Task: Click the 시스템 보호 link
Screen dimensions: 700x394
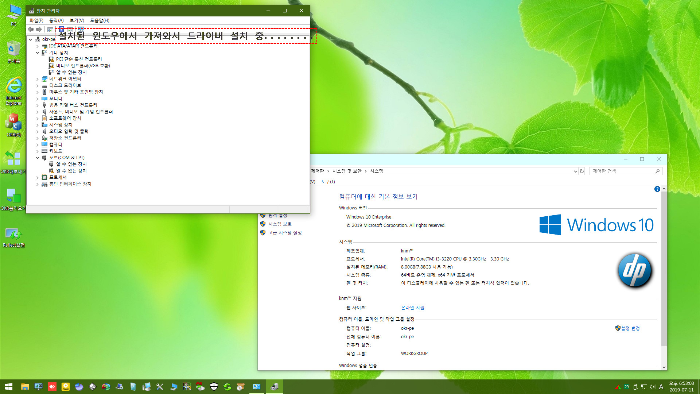Action: 280,224
